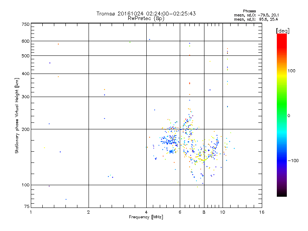Click the color bar tick label '-100'
Screen dimensions: 308x231
point(293,161)
